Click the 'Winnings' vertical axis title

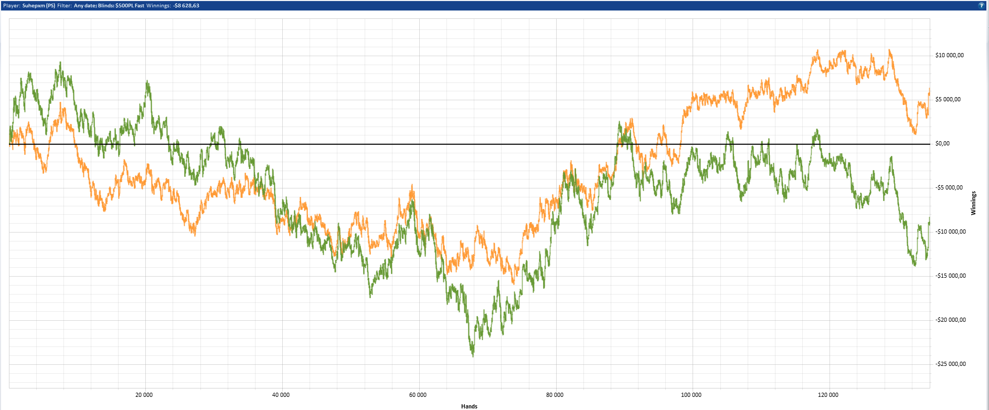(974, 203)
